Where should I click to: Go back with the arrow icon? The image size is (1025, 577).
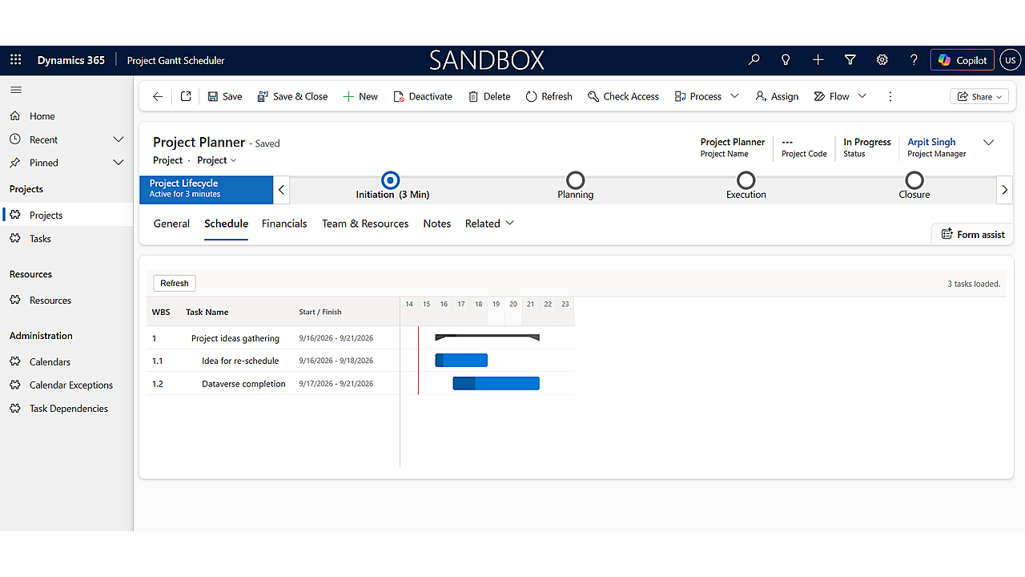pos(158,96)
